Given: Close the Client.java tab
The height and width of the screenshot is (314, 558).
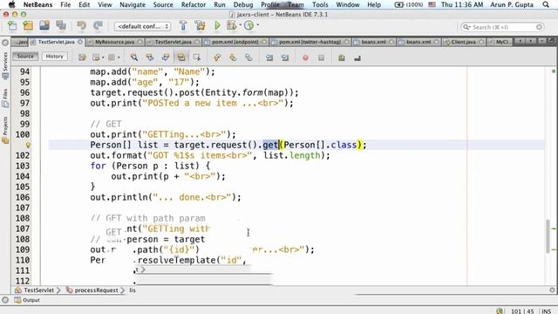Looking at the screenshot, I should point(481,42).
